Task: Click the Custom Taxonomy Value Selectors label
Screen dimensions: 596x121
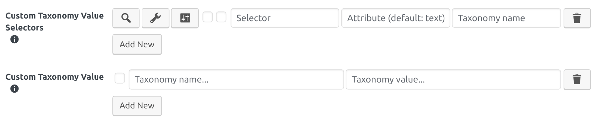Action: point(55,21)
